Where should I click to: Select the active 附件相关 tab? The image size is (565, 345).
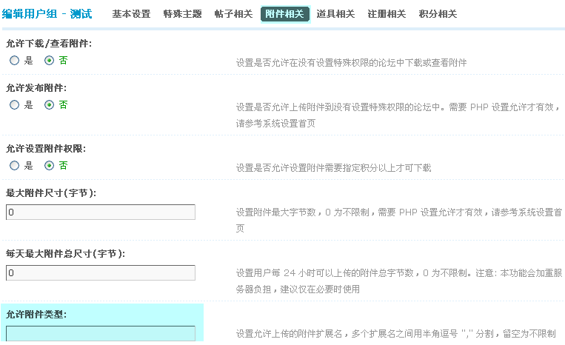[x=284, y=14]
